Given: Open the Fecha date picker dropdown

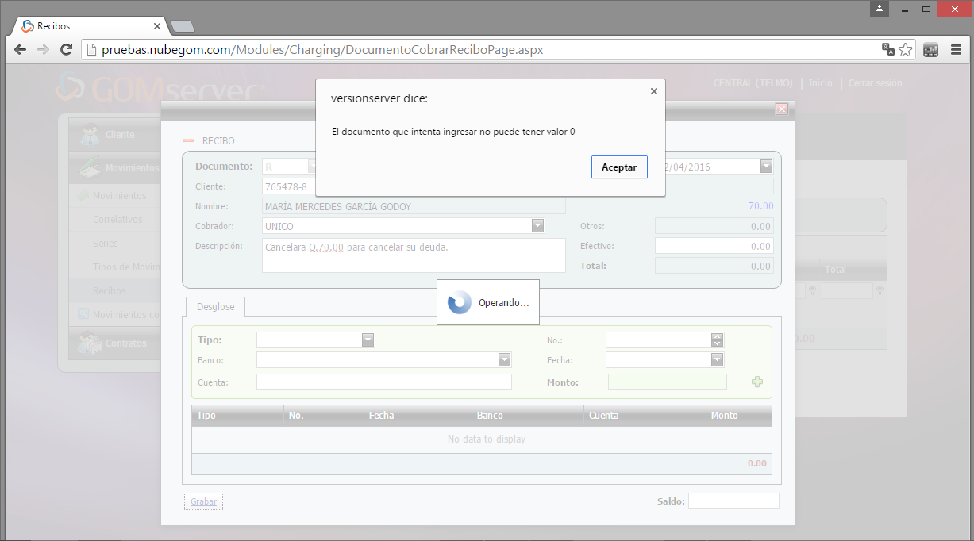Looking at the screenshot, I should click(717, 360).
